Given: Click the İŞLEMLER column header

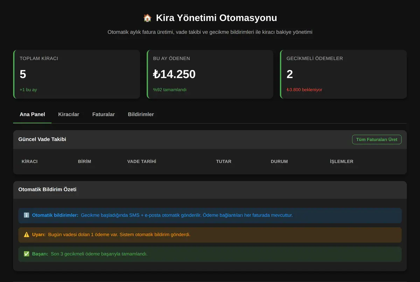Looking at the screenshot, I should click(342, 162).
